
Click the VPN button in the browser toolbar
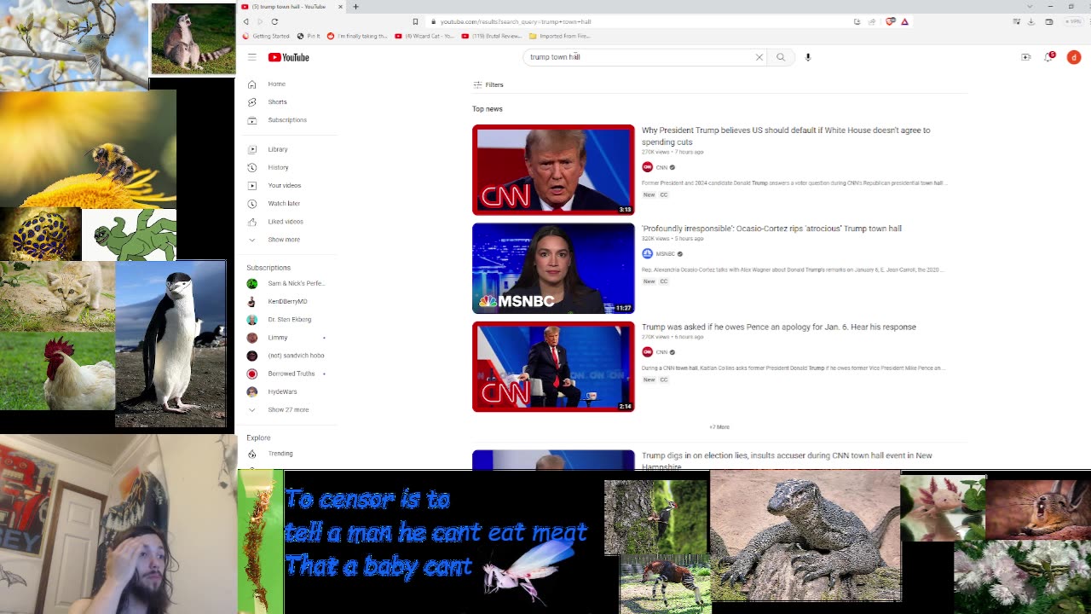(1073, 21)
